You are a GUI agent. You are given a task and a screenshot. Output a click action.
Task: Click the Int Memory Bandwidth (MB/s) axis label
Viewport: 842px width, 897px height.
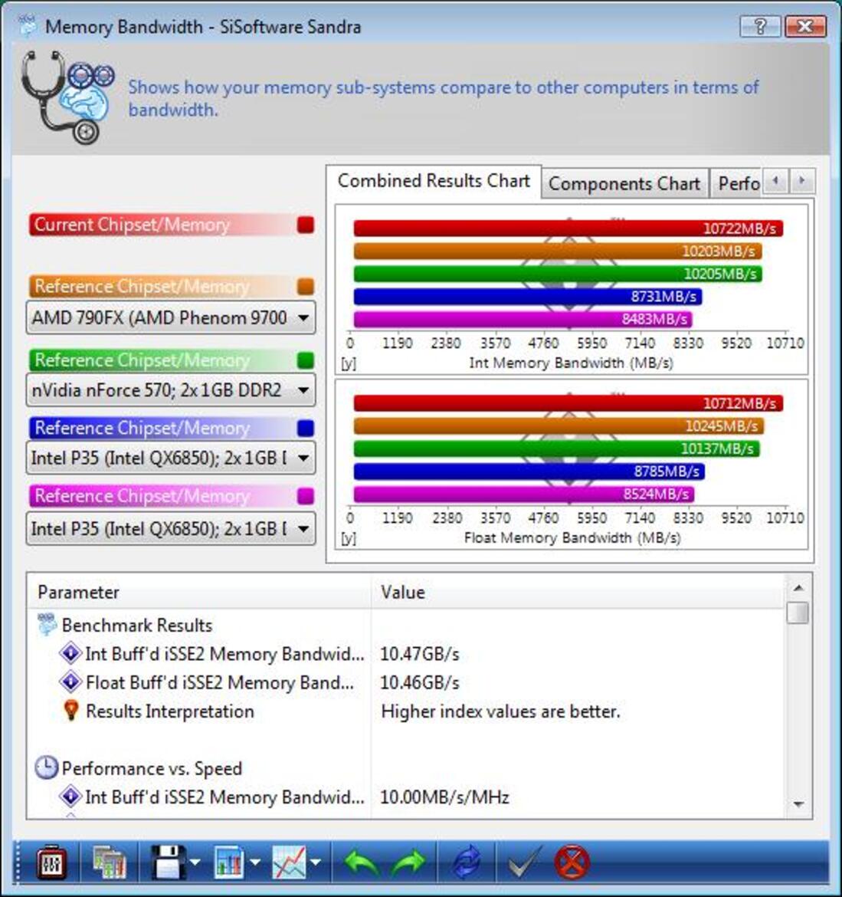point(571,363)
